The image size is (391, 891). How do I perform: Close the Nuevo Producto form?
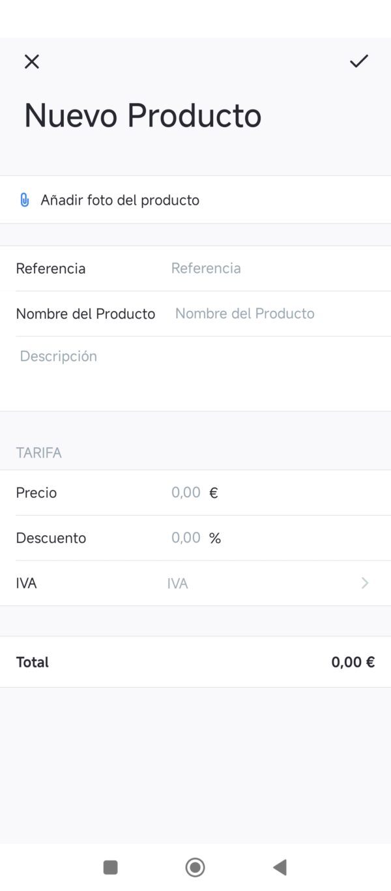pos(31,62)
